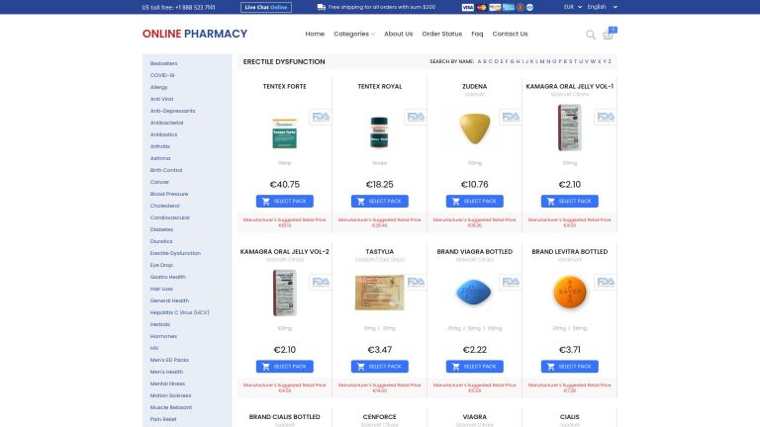Click the Live Chat Online button

pyautogui.click(x=265, y=7)
